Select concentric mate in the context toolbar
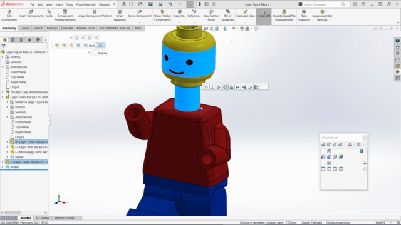This screenshot has height=225, width=401. click(x=225, y=87)
